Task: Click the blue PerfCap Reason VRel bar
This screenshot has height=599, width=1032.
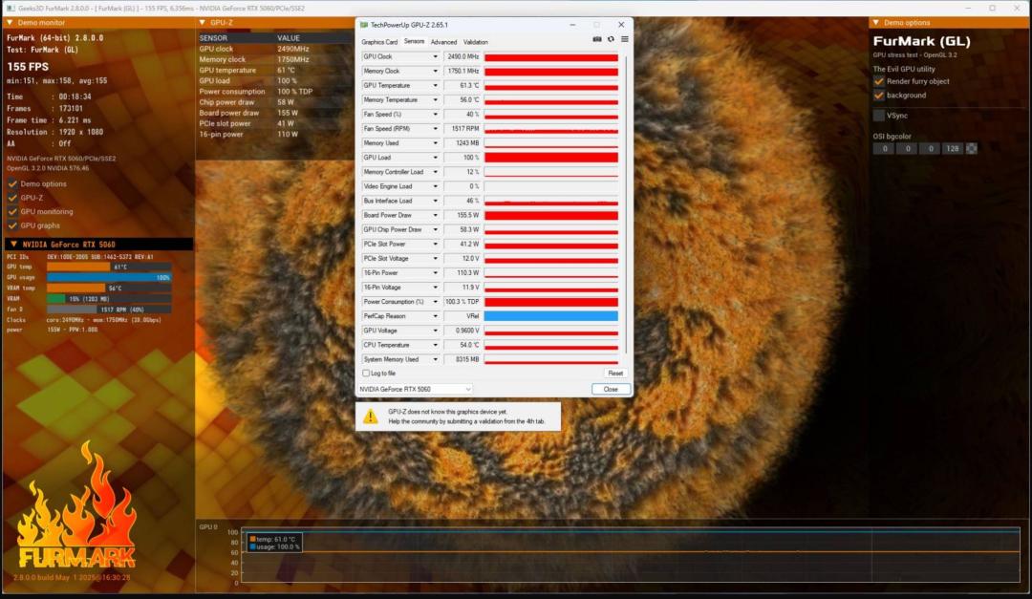Action: [x=551, y=316]
